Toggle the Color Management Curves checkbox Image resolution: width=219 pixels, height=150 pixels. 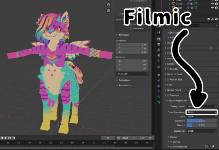(x=171, y=142)
